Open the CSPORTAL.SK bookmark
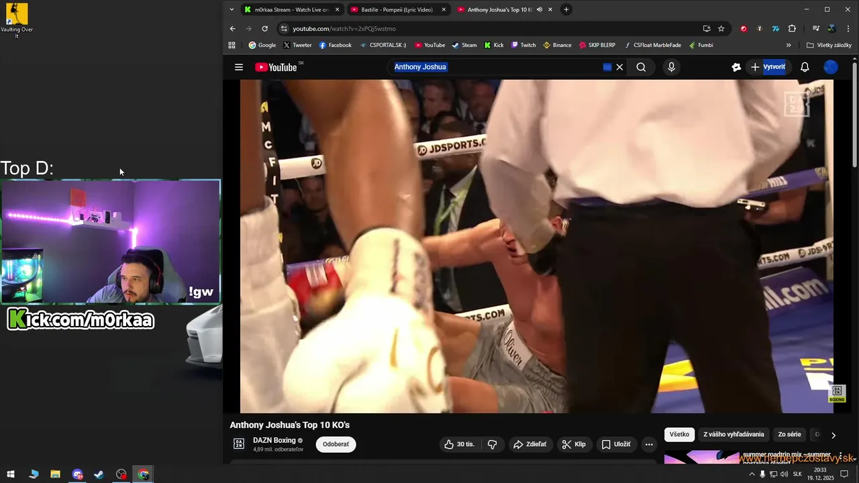Viewport: 859px width, 483px height. click(383, 45)
